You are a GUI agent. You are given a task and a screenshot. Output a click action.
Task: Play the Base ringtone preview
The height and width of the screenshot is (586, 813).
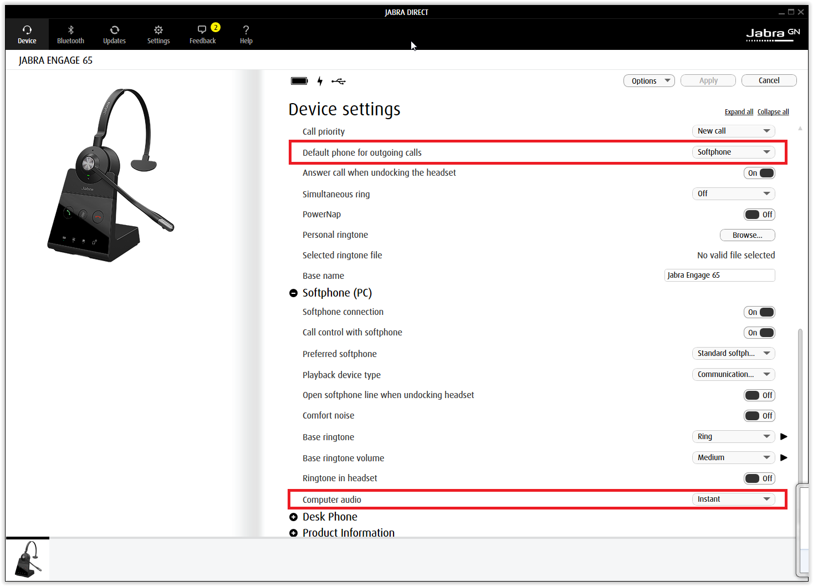[x=784, y=436]
